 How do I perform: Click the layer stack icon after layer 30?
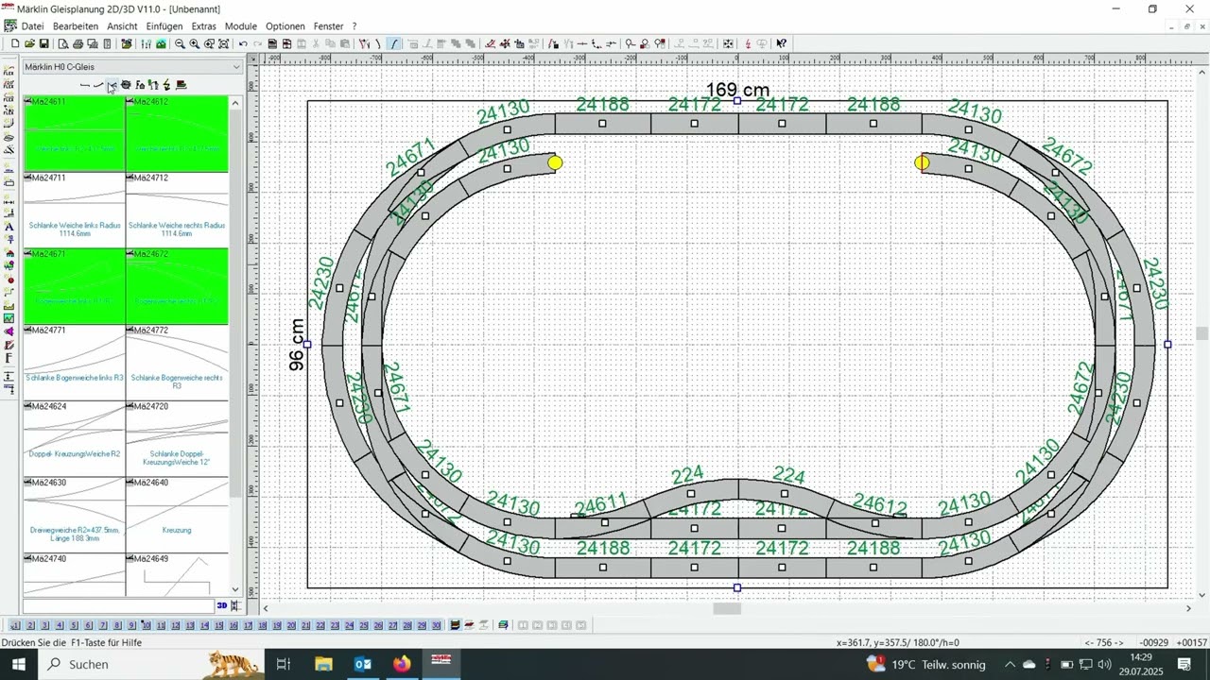point(455,625)
